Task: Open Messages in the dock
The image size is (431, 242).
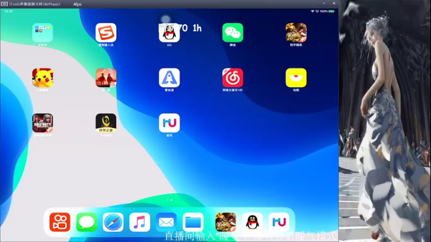Action: (x=86, y=222)
